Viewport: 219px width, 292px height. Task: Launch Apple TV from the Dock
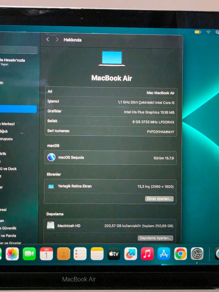click(114, 254)
